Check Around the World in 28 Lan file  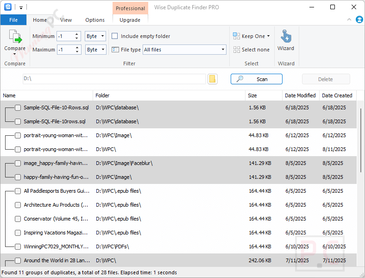(18, 260)
